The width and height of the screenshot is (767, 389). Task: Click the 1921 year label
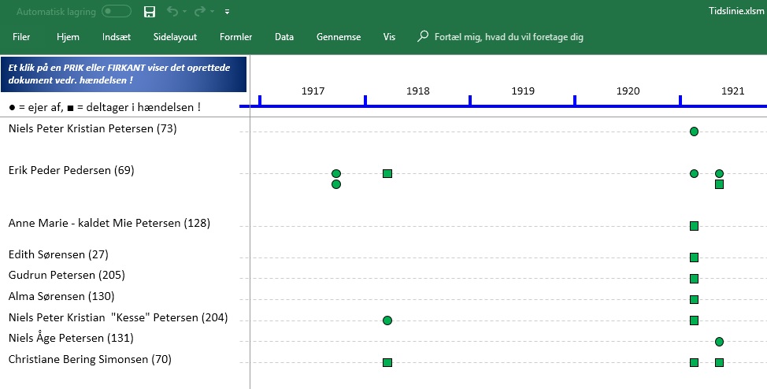click(733, 91)
